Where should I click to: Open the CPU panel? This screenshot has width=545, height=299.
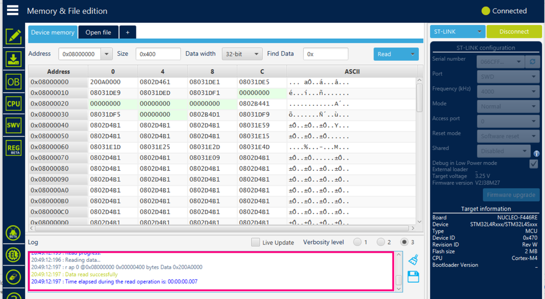tap(14, 104)
